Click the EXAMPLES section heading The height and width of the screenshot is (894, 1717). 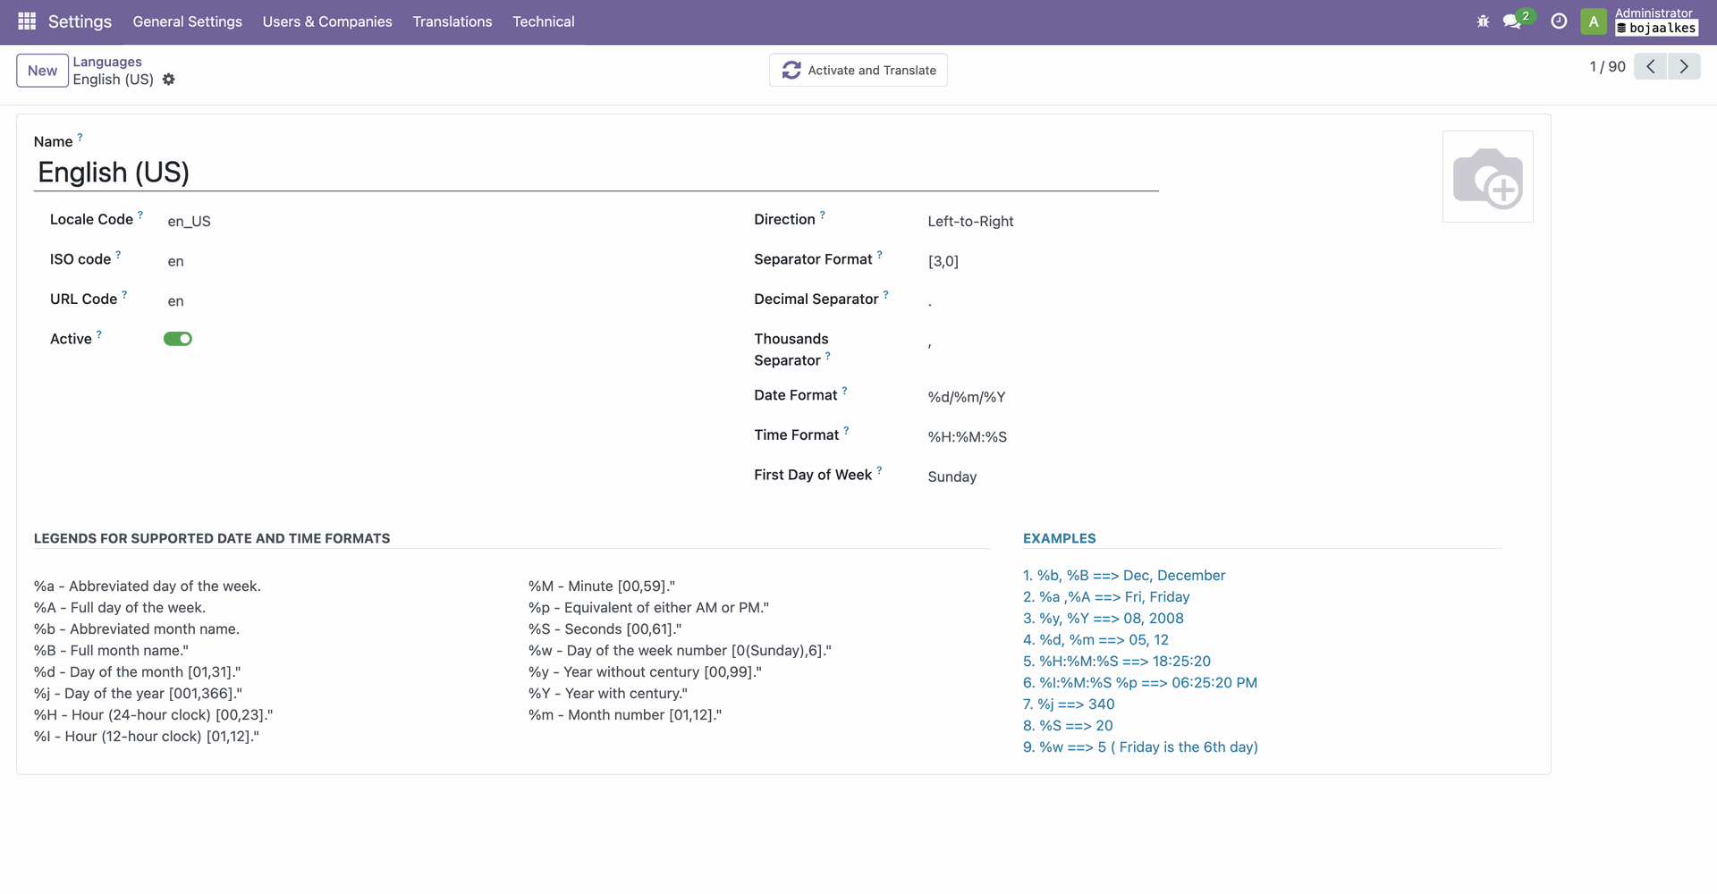tap(1060, 538)
